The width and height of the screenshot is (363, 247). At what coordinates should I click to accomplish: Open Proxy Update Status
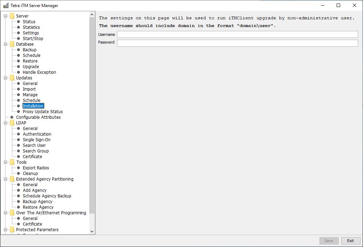(43, 112)
